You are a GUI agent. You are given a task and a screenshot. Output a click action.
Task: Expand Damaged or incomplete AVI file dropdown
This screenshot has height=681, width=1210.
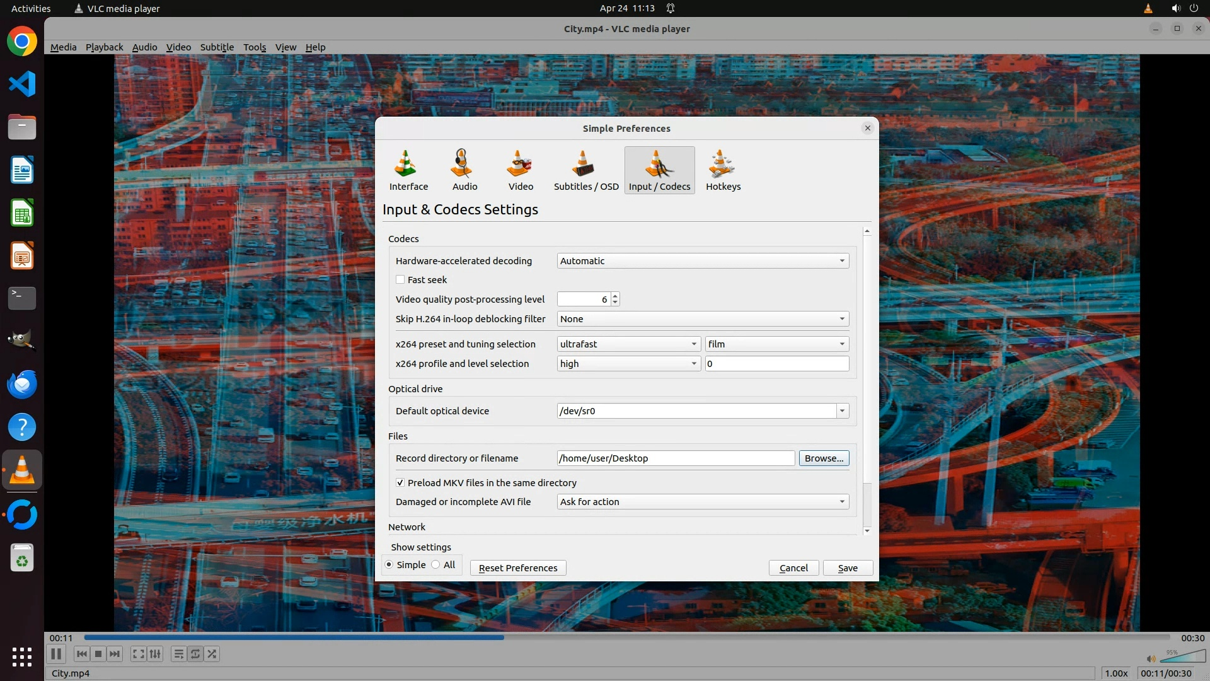point(702,501)
